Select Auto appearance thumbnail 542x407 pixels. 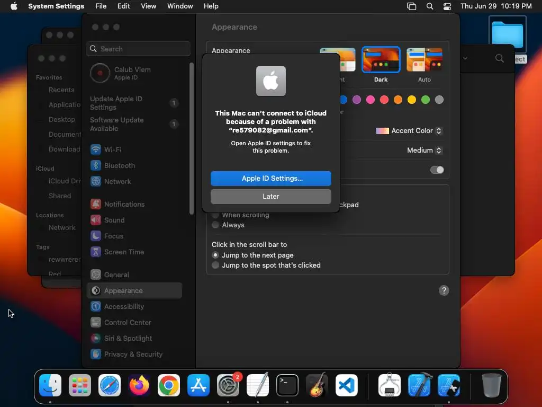pos(424,60)
